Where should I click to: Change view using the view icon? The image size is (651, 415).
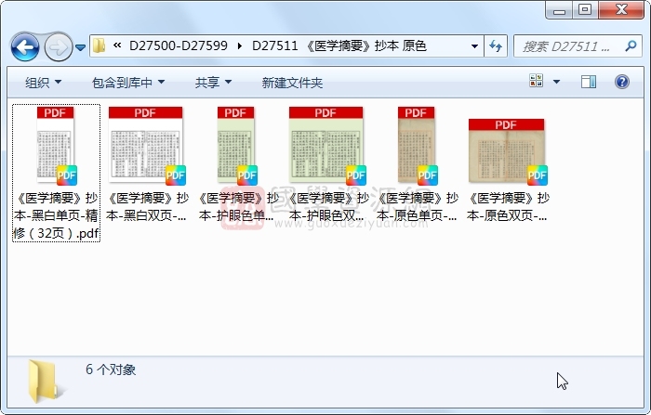pyautogui.click(x=536, y=81)
